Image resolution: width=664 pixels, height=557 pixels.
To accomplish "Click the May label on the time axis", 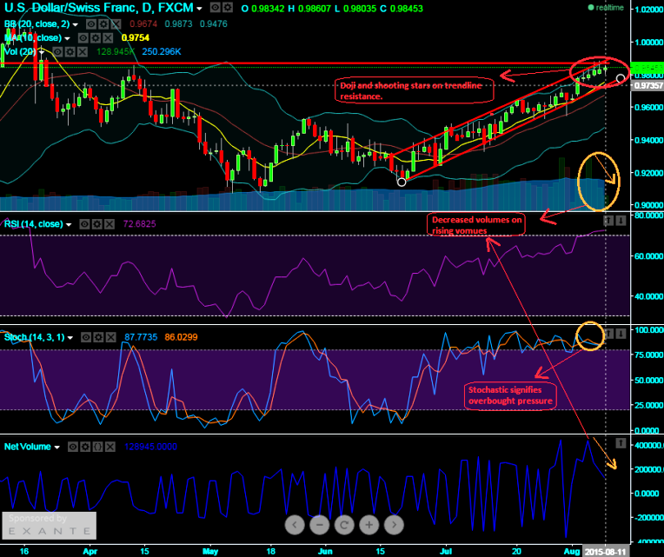I will tap(210, 551).
